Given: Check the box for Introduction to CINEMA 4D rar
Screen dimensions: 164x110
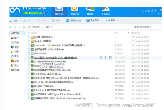Looking at the screenshot, I should pyautogui.click(x=29, y=45).
